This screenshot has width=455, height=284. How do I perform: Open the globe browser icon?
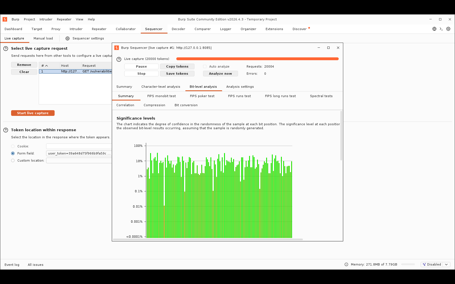click(434, 29)
